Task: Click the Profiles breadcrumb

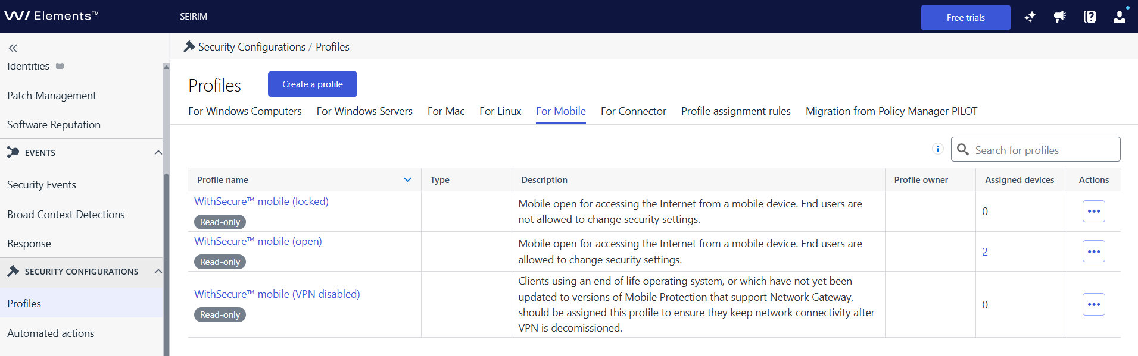Action: (332, 47)
